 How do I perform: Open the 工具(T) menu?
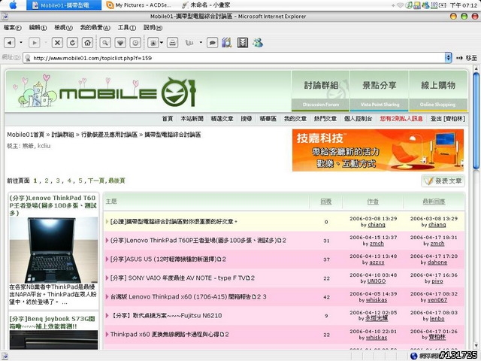coord(127,28)
